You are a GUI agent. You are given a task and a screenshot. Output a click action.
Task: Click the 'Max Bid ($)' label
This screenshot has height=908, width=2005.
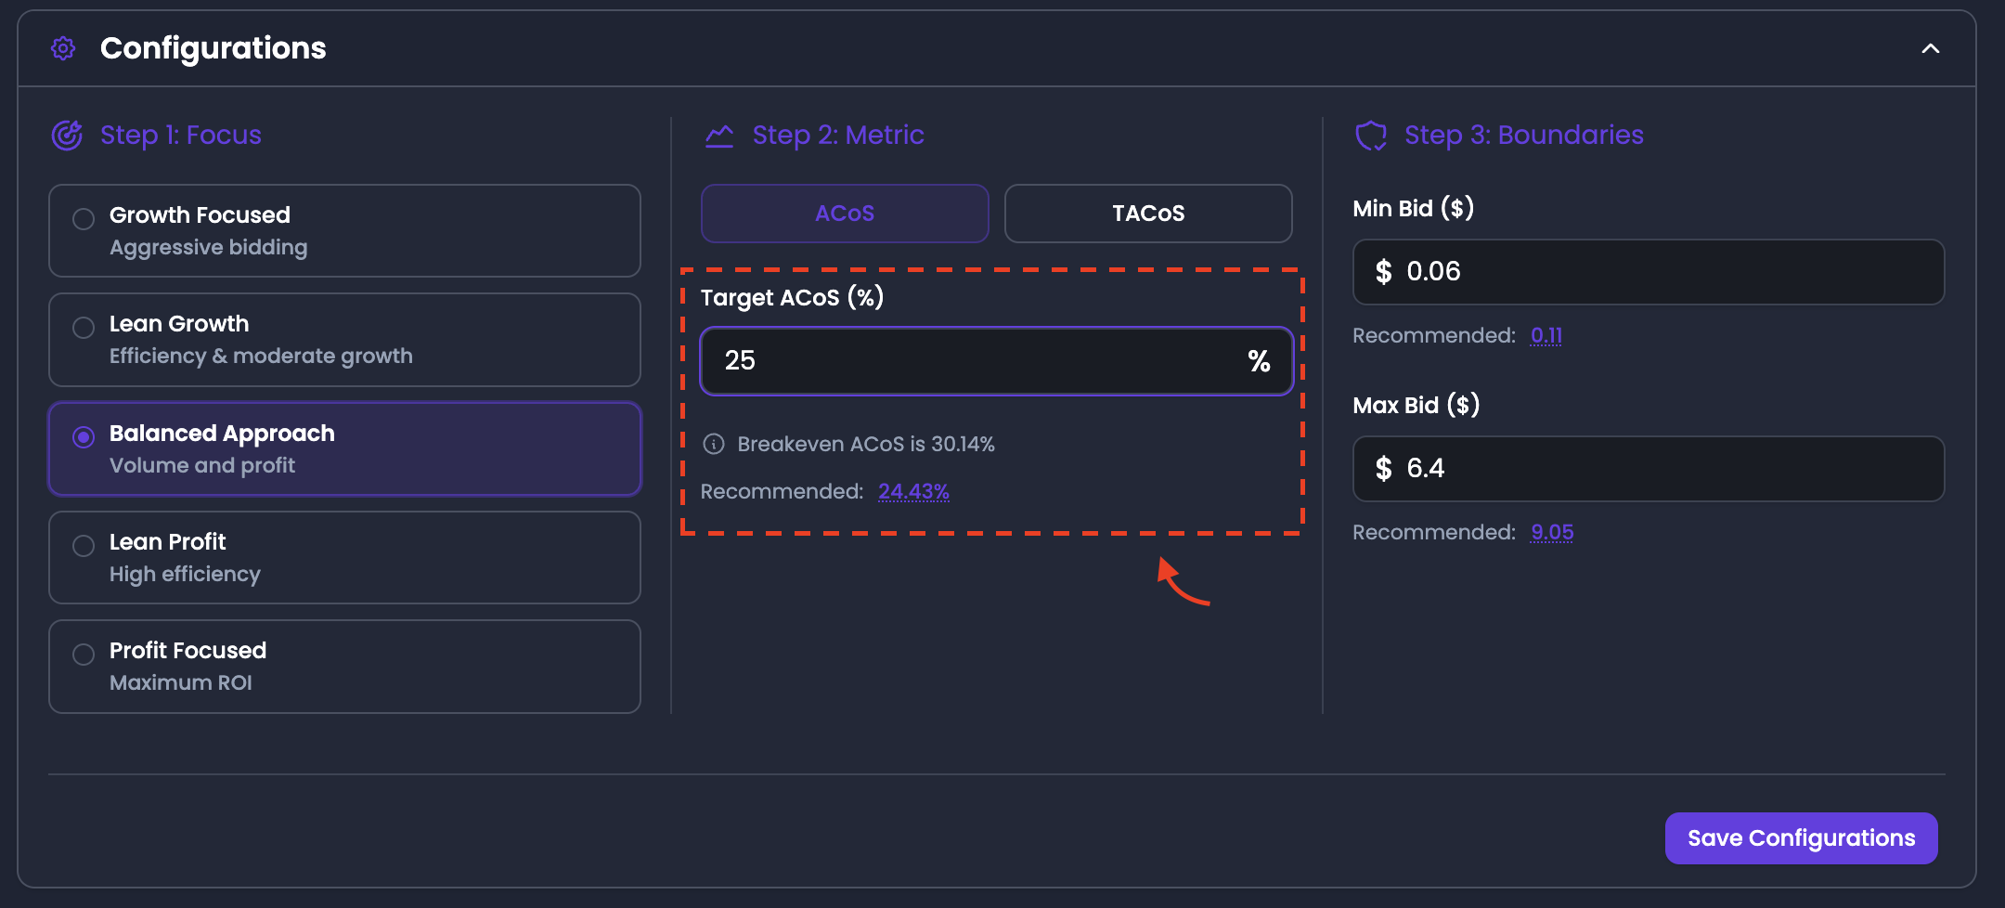point(1416,405)
